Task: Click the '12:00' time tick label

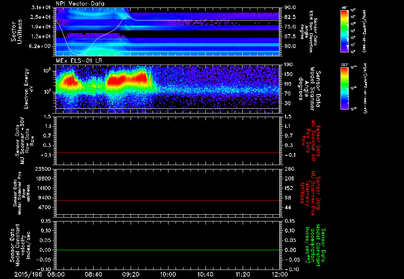Action: 280,274
